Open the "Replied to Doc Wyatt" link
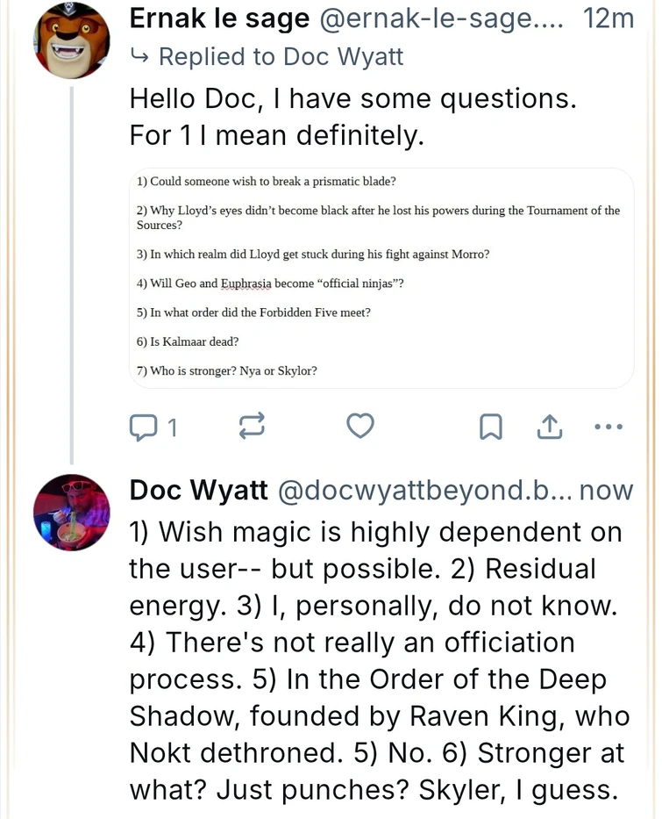Image resolution: width=662 pixels, height=819 pixels. coord(281,57)
